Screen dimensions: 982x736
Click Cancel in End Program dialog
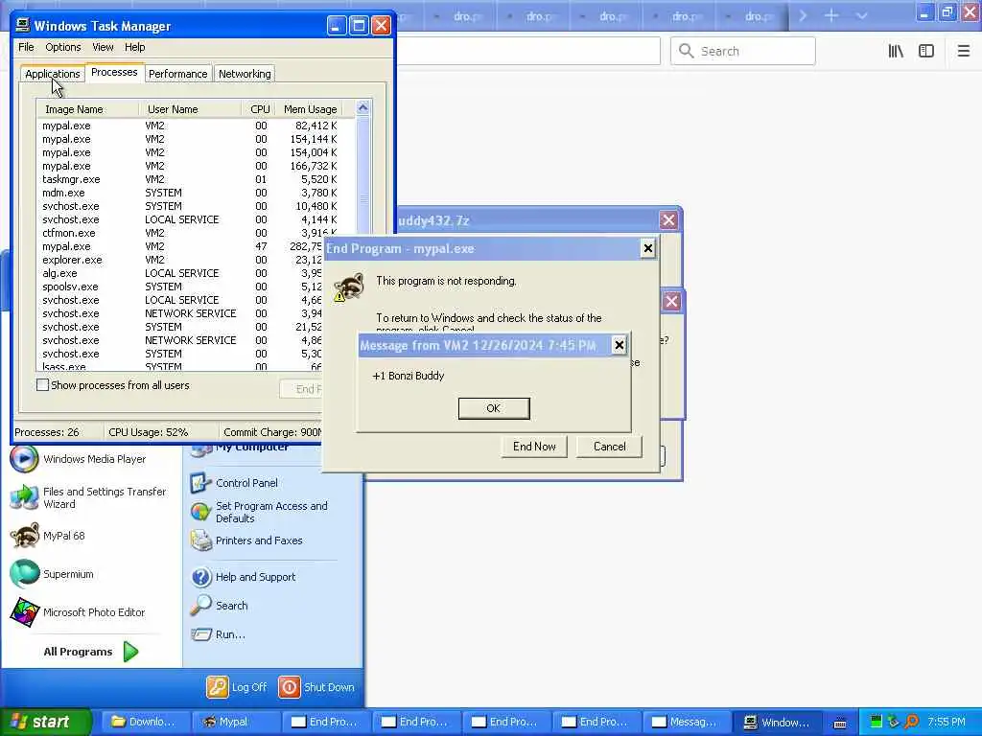coord(609,447)
